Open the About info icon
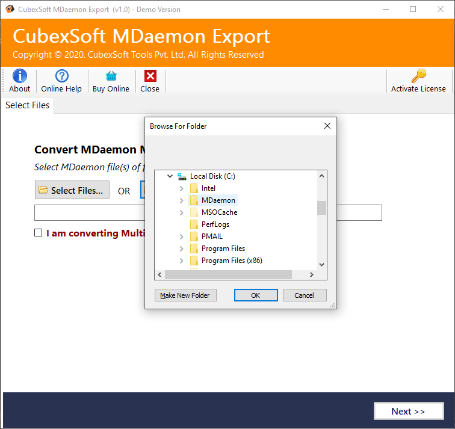455x429 pixels. click(20, 76)
